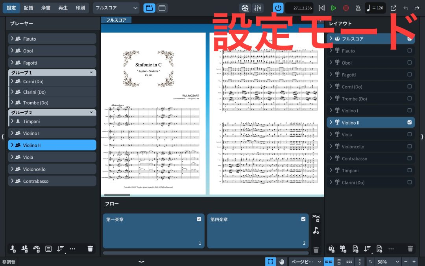Rewind to beginning of flow
425x266 pixels.
pos(322,8)
